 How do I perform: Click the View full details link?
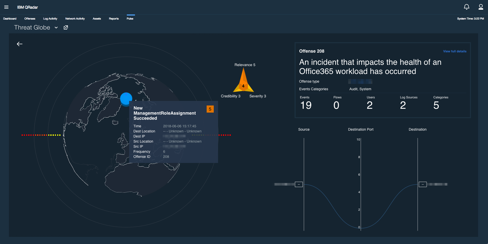[455, 51]
